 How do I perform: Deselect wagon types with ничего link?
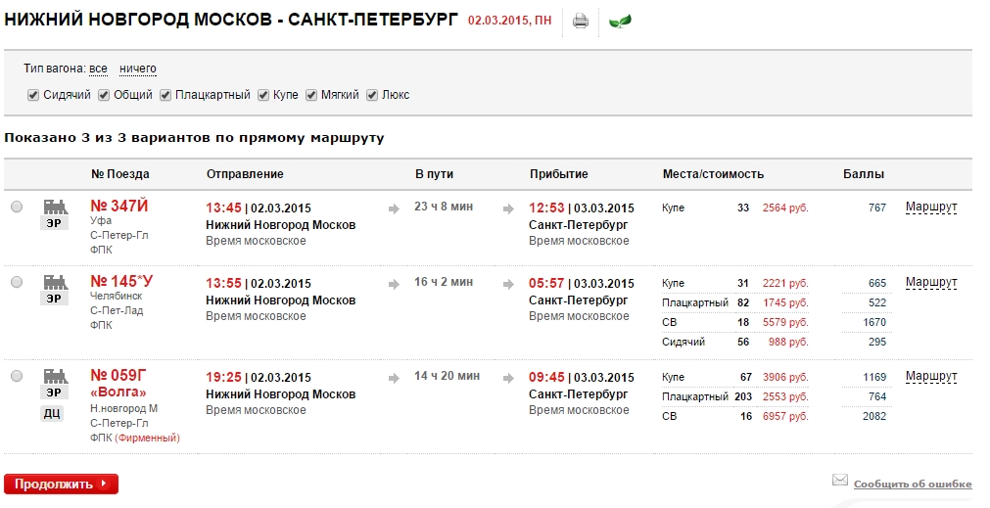click(x=138, y=69)
